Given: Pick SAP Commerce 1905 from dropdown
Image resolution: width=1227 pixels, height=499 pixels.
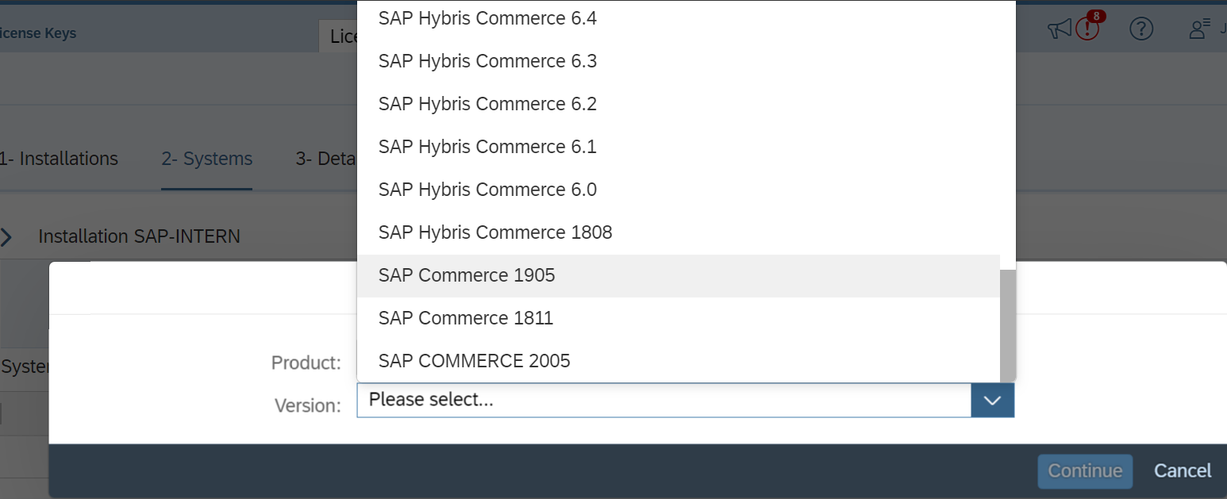Looking at the screenshot, I should [x=467, y=275].
